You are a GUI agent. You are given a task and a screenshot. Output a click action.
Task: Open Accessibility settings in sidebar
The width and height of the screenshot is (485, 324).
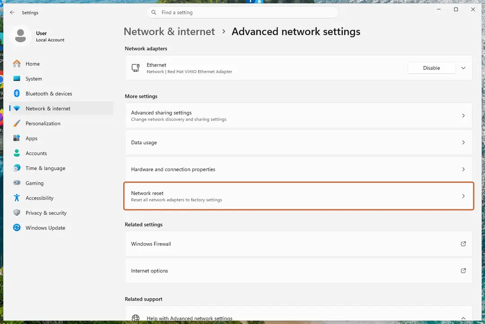coord(61,198)
